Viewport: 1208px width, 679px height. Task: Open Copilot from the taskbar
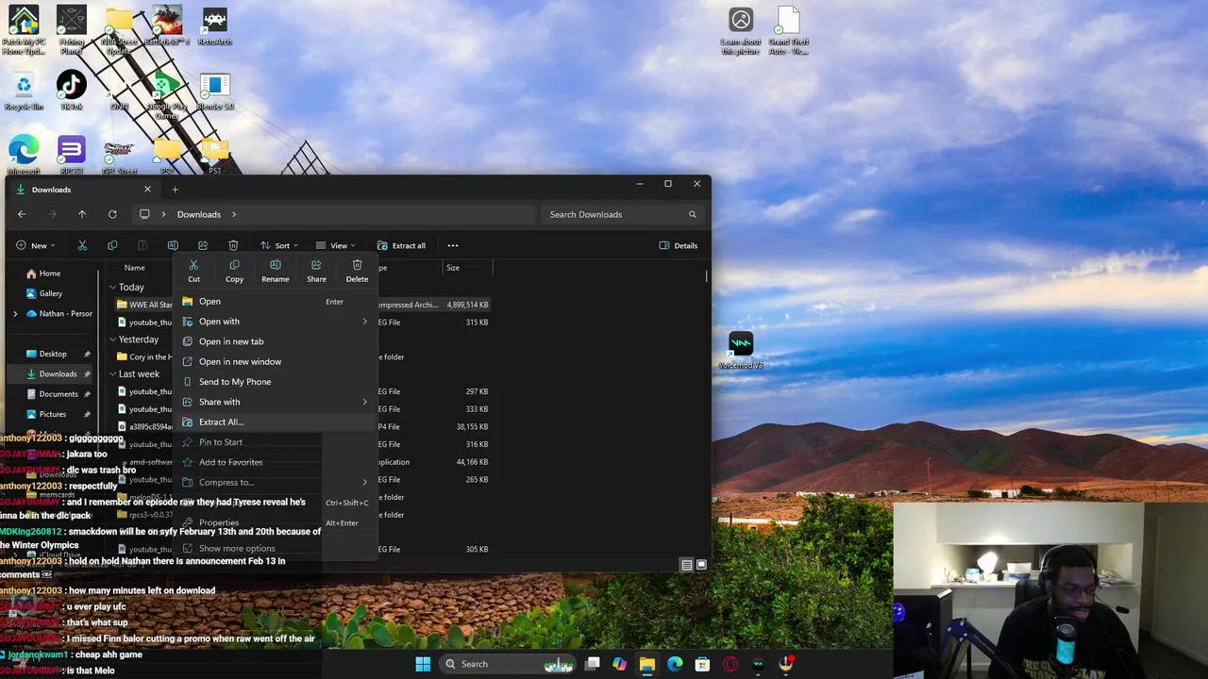coord(619,664)
